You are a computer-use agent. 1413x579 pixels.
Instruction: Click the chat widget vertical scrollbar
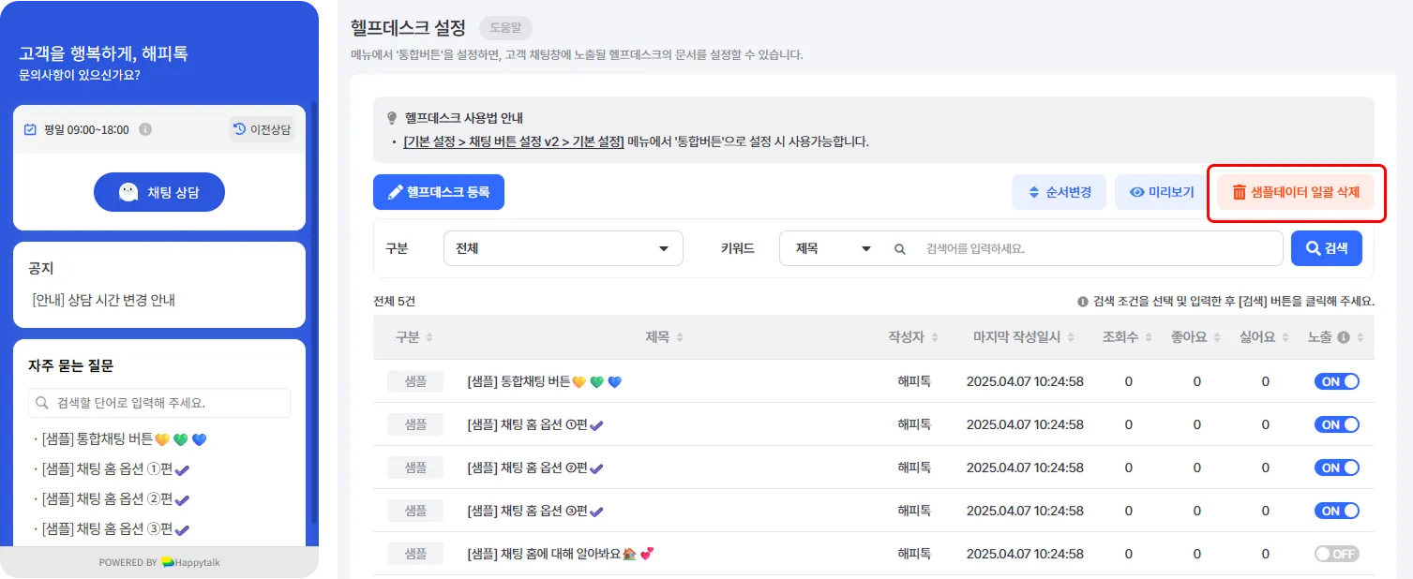click(316, 281)
